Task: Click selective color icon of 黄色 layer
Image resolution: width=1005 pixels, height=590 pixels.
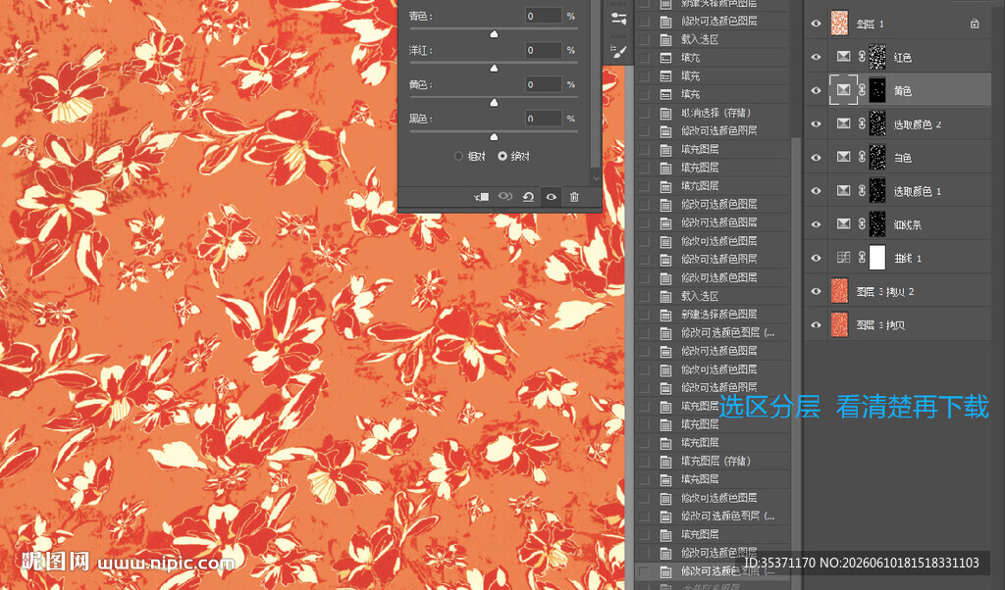Action: coord(843,90)
